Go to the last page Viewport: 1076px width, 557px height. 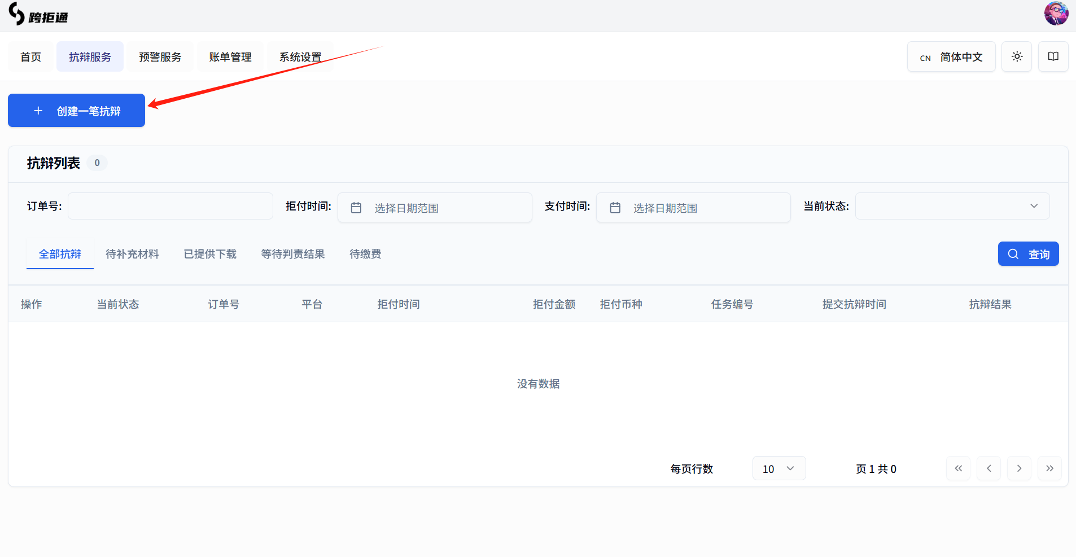[1049, 468]
